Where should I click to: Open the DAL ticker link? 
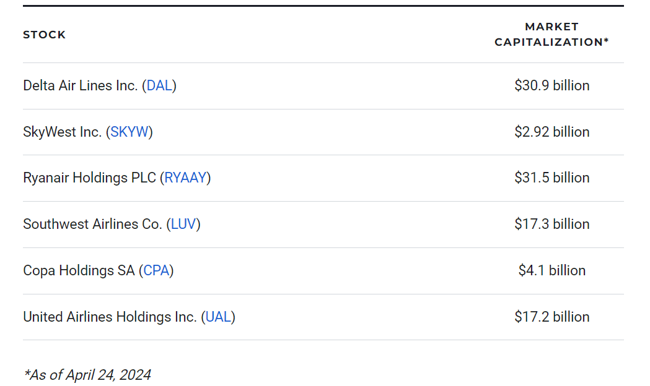point(159,85)
